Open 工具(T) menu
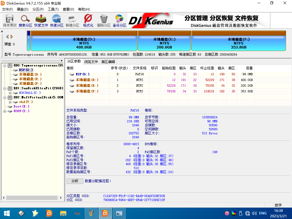The height and width of the screenshot is (219, 292). [53, 9]
